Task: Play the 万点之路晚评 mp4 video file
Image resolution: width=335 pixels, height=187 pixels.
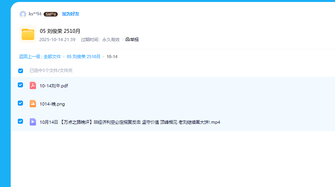Action: tap(129, 122)
